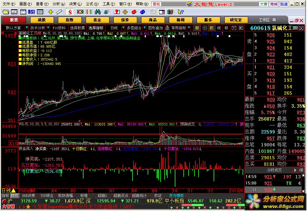Click the cursor help question icon
Image resolution: width=307 pixels, height=211 pixels.
[x=181, y=12]
